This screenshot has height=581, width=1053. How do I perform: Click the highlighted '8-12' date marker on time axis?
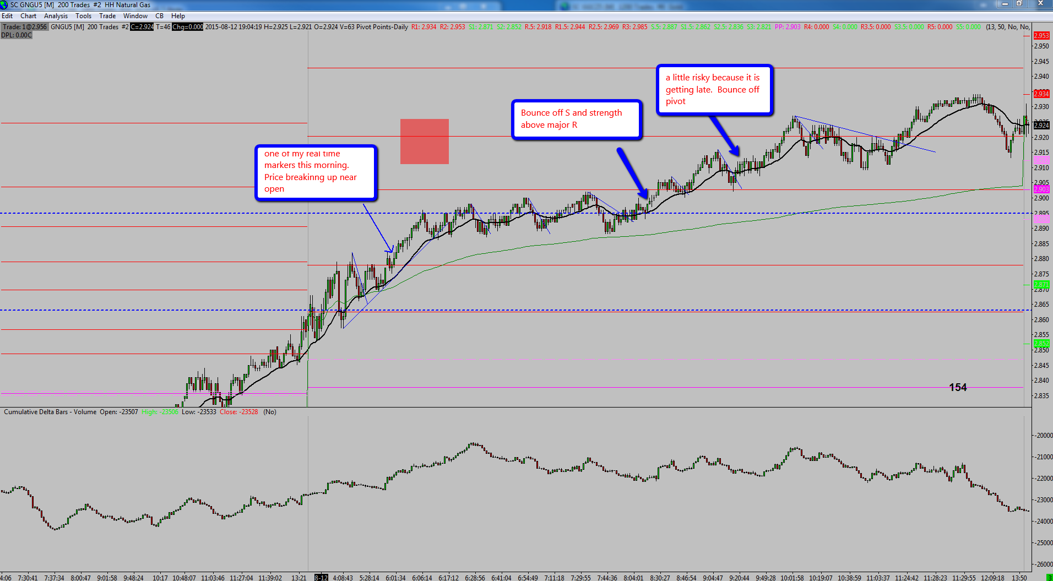tap(321, 578)
